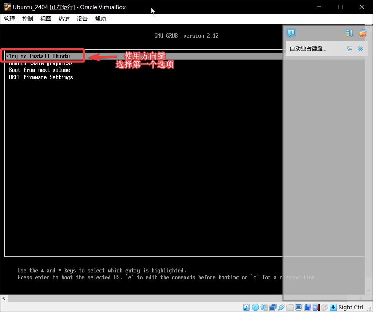The width and height of the screenshot is (373, 312).
Task: Click the USB devices status icon
Action: 281,307
